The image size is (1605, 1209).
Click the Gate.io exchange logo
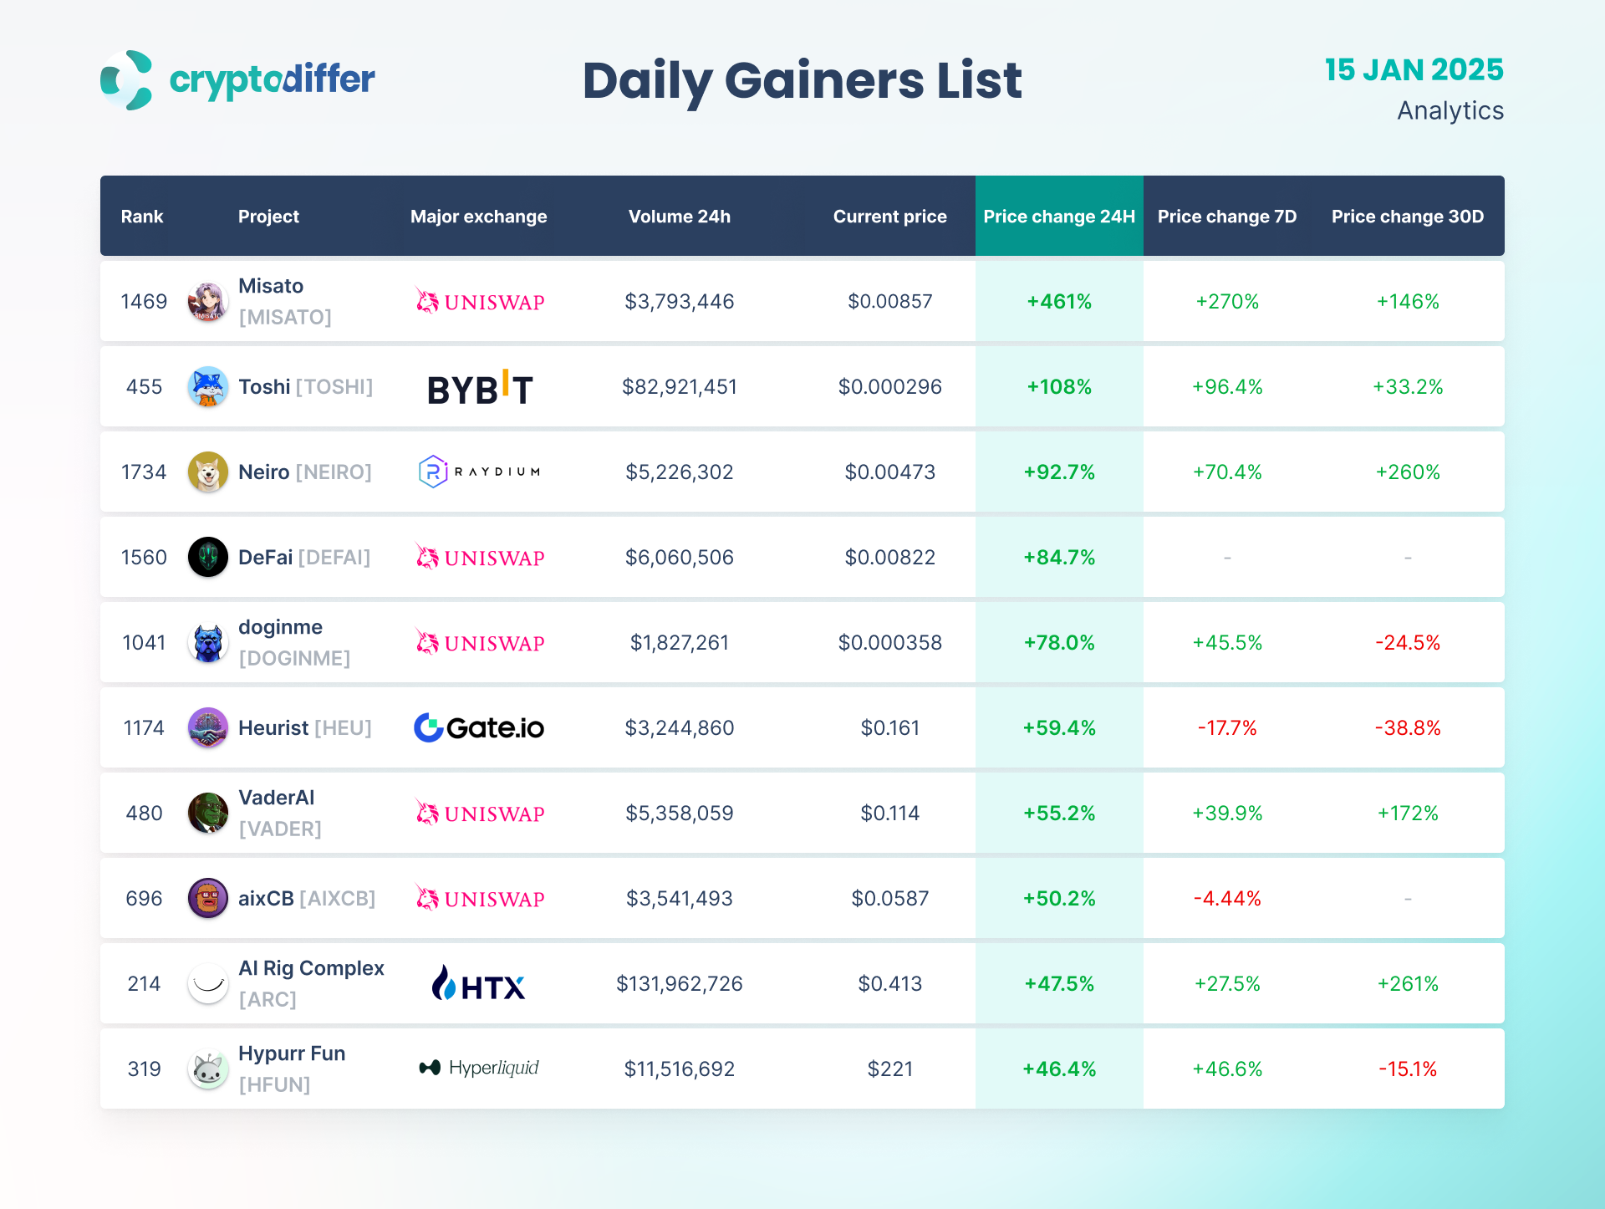pyautogui.click(x=479, y=728)
